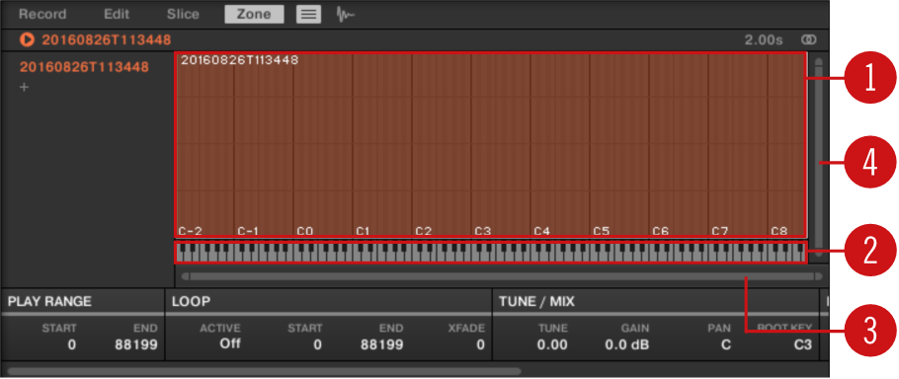Play the sample with the orange play icon
Viewport: 899px width, 379px height.
[27, 39]
